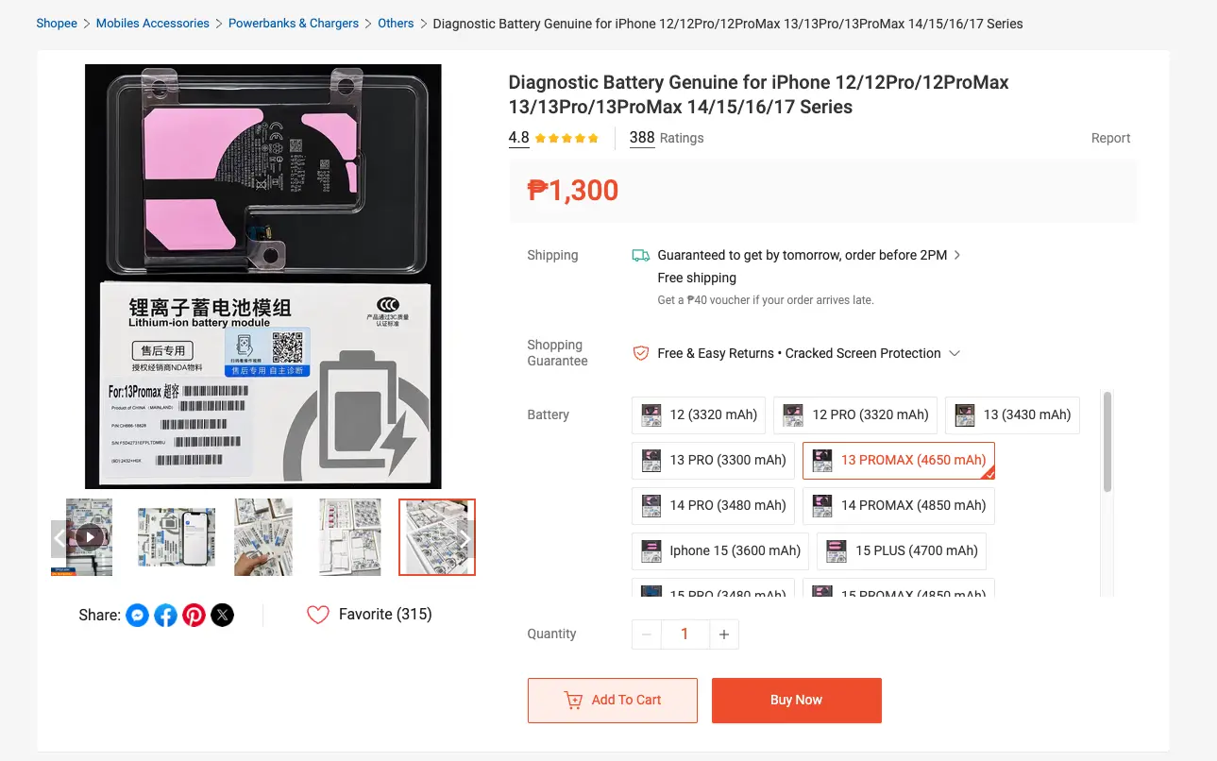Click the battery options scrollbar
The height and width of the screenshot is (761, 1217).
point(1107,441)
